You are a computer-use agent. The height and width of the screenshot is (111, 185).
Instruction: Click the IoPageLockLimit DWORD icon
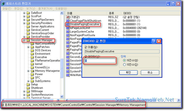point(68,28)
